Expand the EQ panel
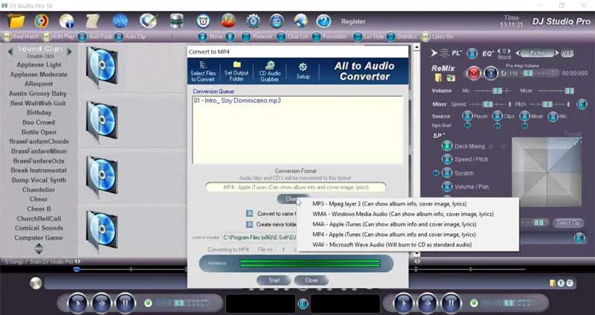 (487, 53)
